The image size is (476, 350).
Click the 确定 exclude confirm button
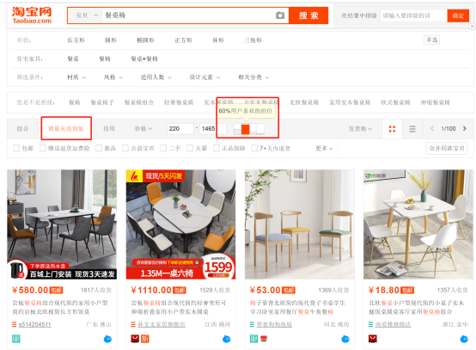click(x=458, y=15)
